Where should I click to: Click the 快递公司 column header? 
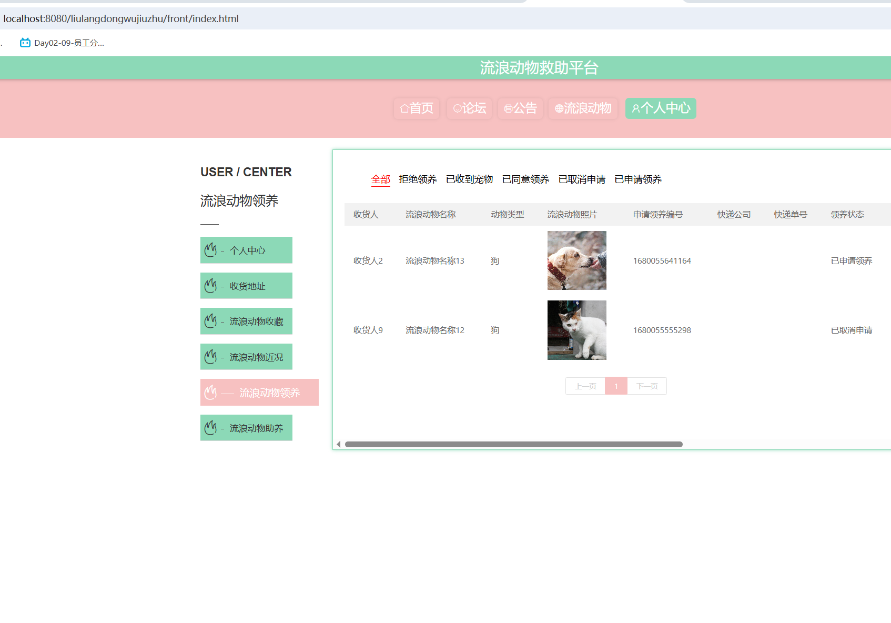pos(734,215)
